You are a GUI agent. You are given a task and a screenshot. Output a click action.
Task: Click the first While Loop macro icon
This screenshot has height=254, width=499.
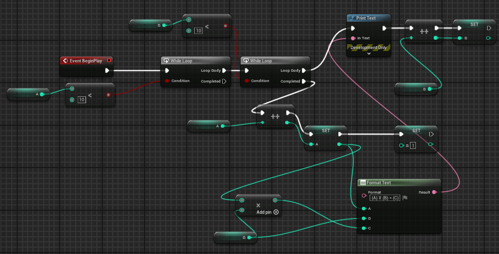click(167, 61)
